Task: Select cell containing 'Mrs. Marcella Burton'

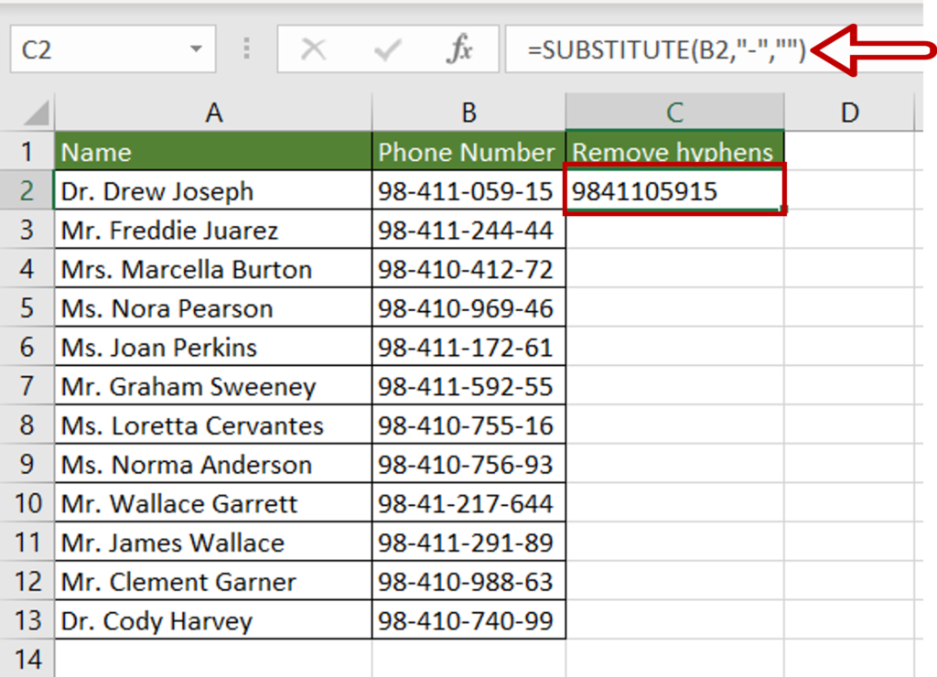Action: pos(213,269)
